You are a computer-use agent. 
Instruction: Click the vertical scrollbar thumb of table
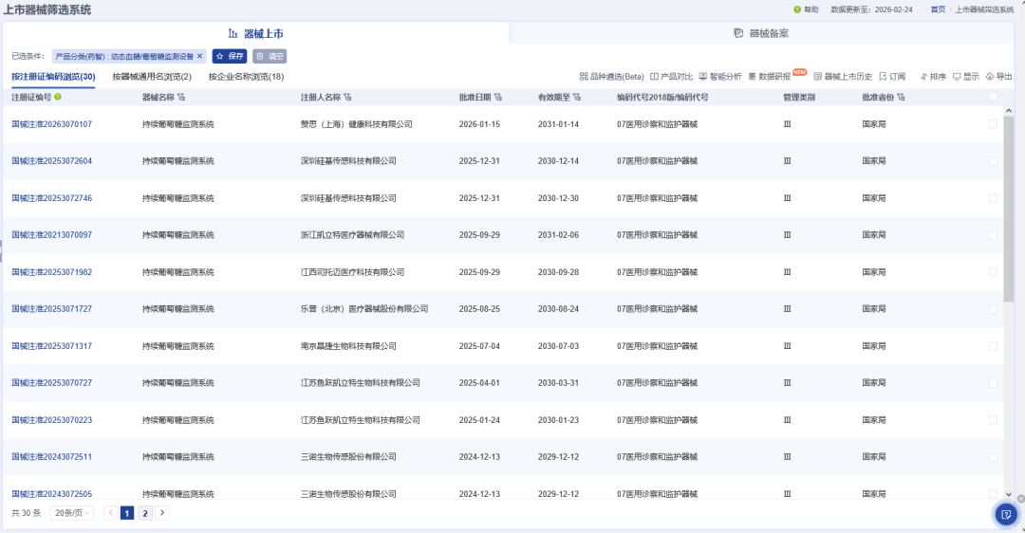pyautogui.click(x=1009, y=209)
